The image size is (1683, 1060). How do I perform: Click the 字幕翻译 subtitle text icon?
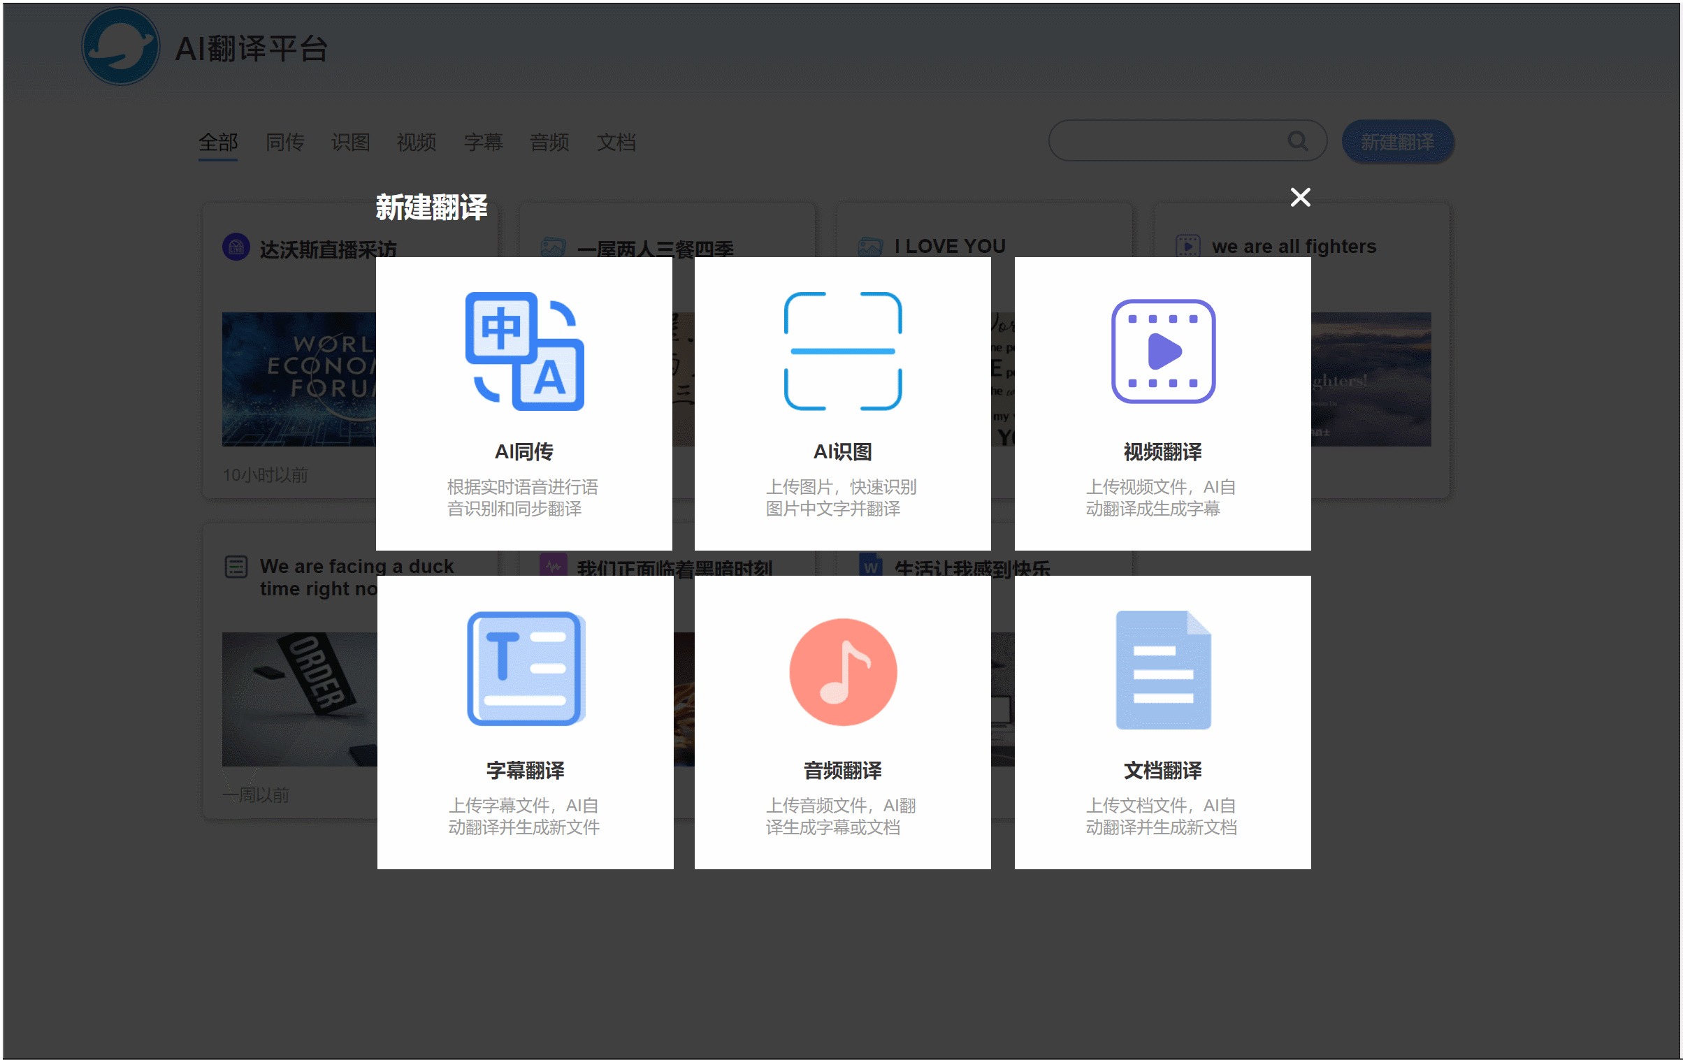(526, 669)
